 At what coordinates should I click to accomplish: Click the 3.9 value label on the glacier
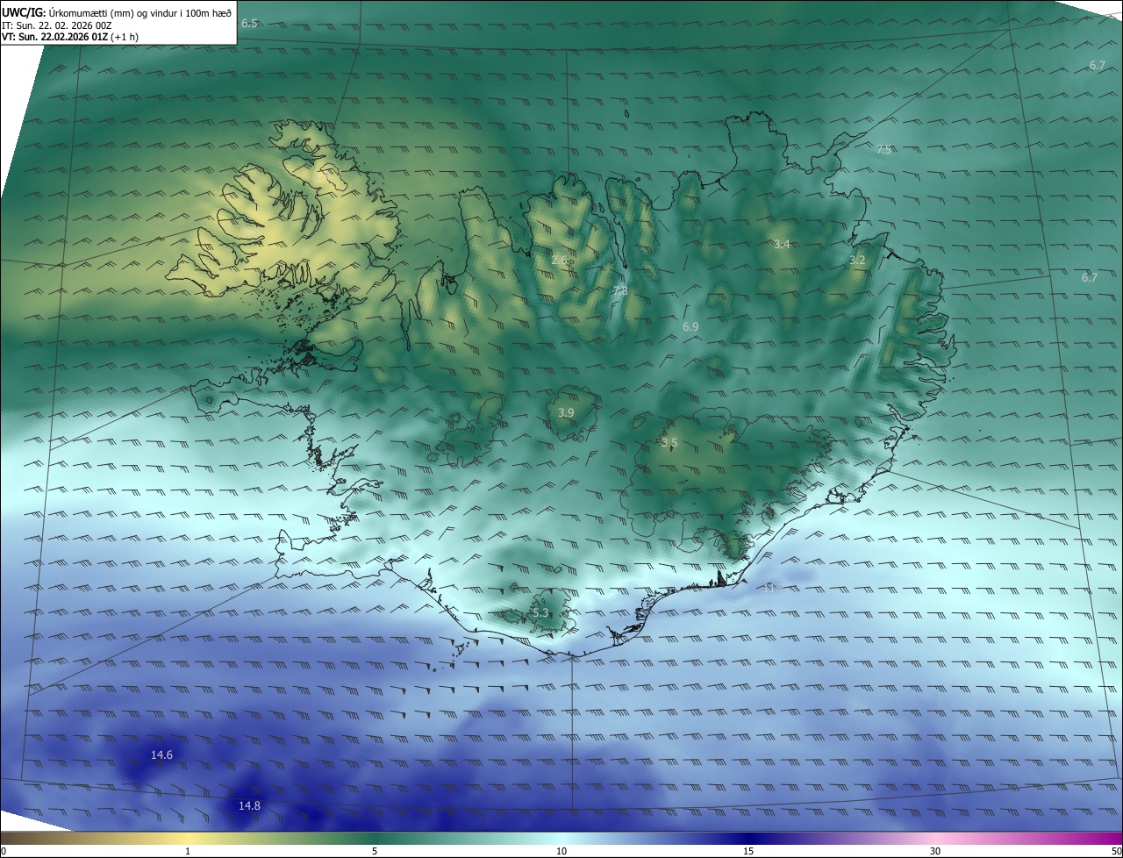pos(566,412)
